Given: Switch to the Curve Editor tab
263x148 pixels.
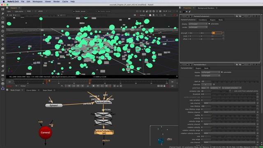Looking at the screenshot, I should coord(31,90).
